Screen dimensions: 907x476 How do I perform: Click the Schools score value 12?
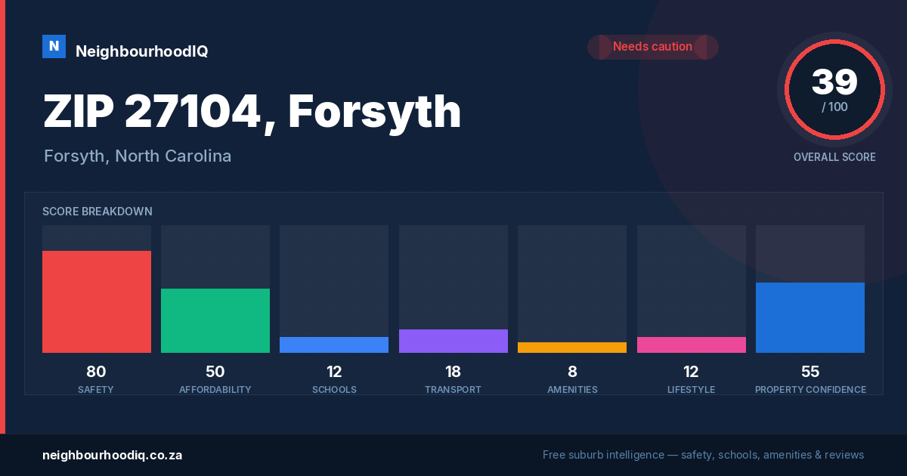(334, 372)
